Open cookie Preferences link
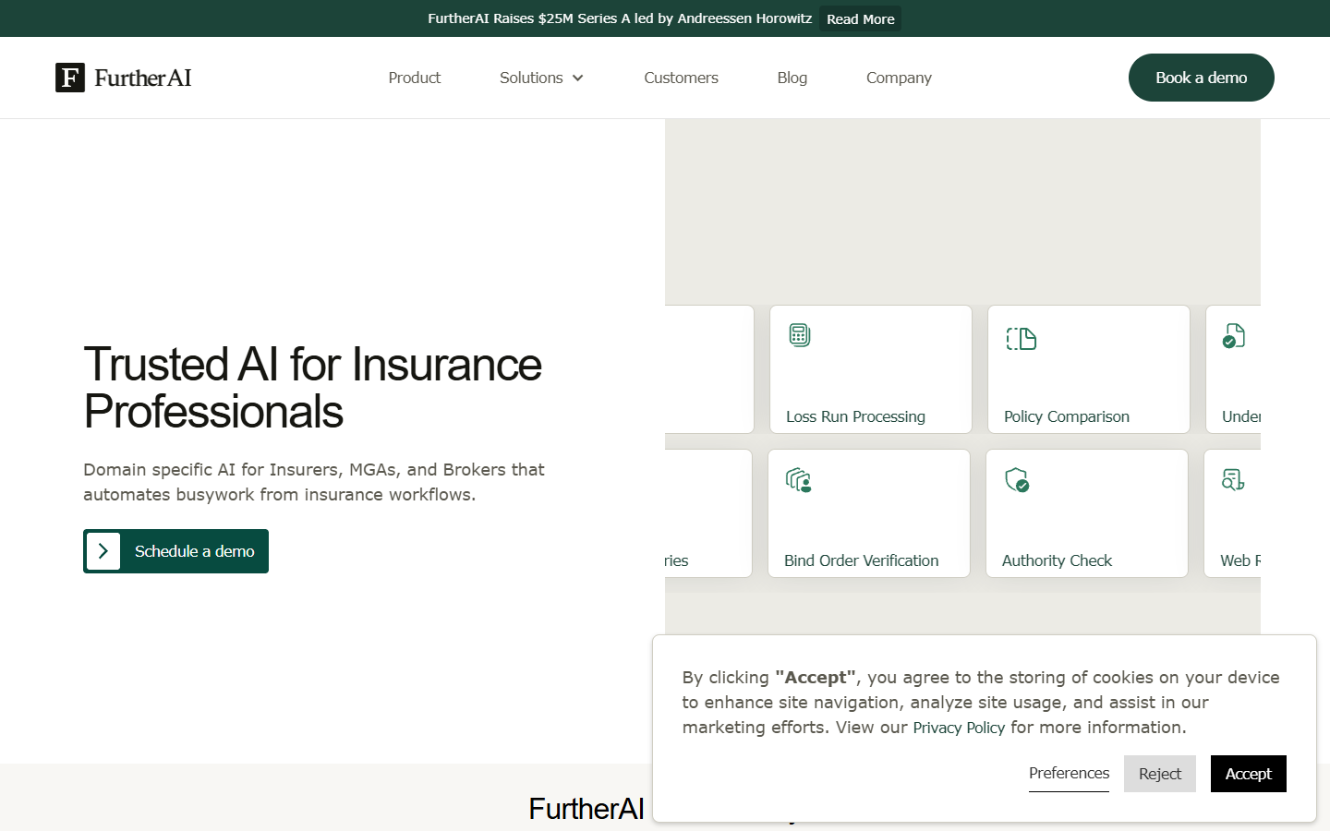 (x=1069, y=773)
